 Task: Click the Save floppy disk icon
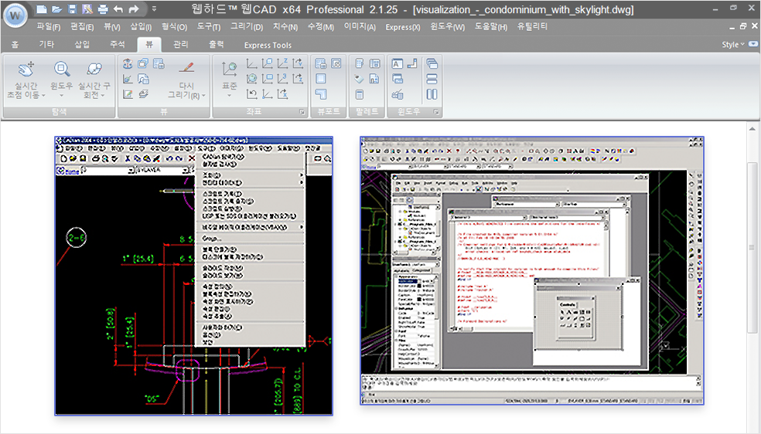[73, 8]
